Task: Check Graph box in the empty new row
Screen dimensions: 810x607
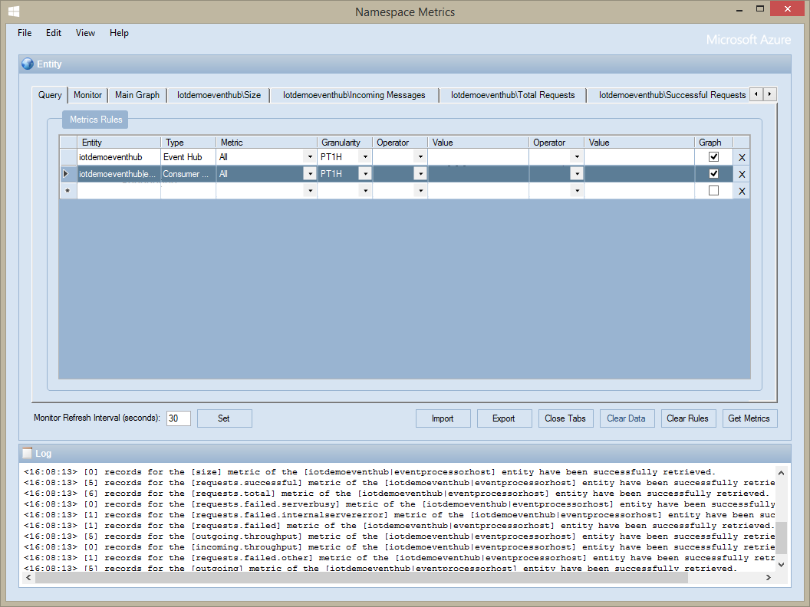Action: (713, 191)
